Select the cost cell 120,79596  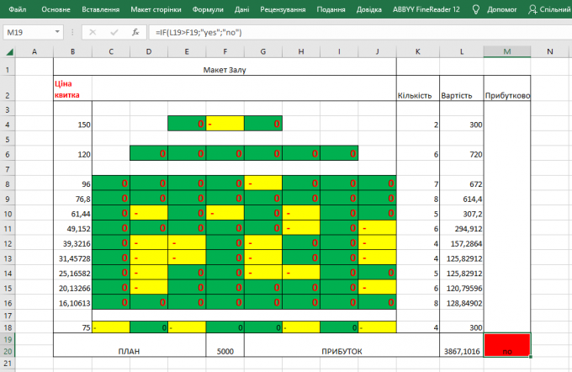tap(462, 288)
